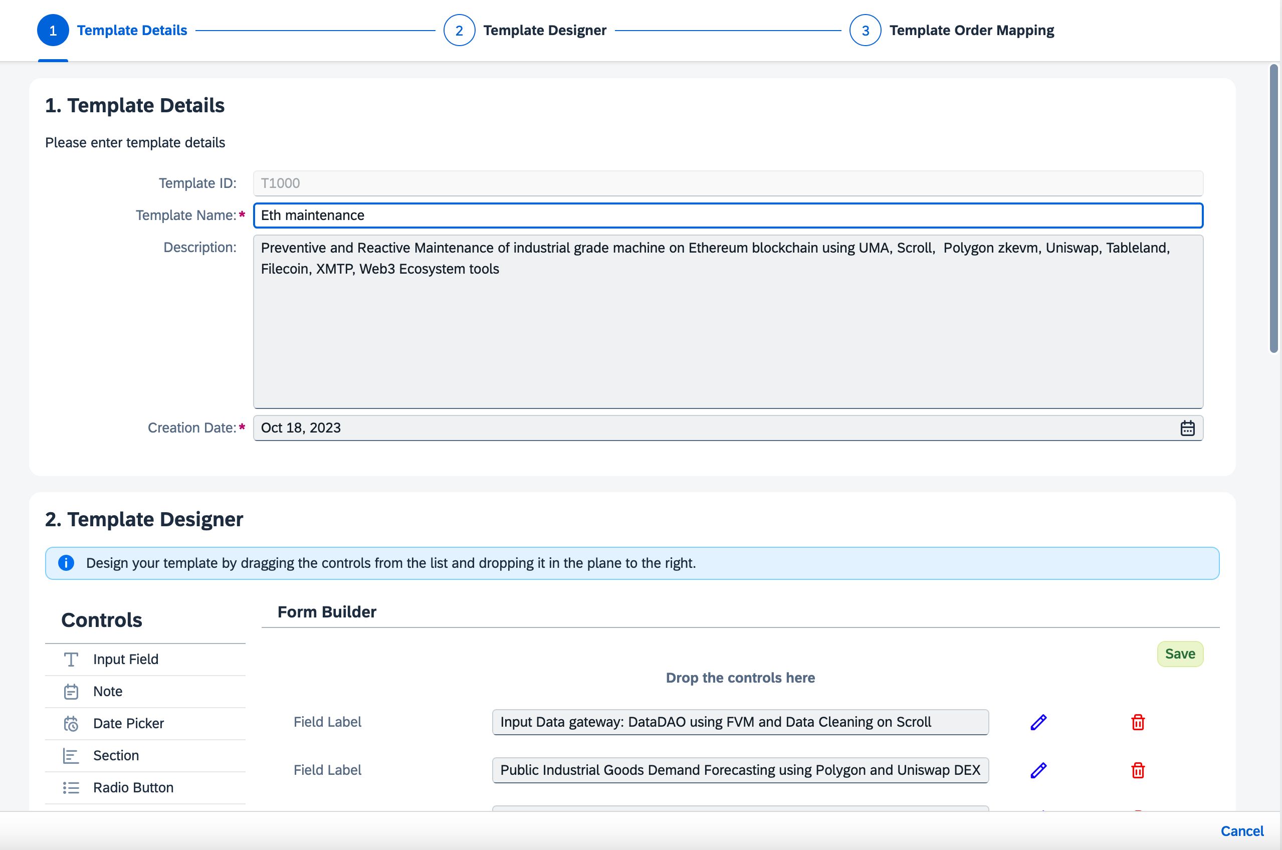Viewport: 1282px width, 850px height.
Task: Select the Template Designer step 2
Action: 458,30
